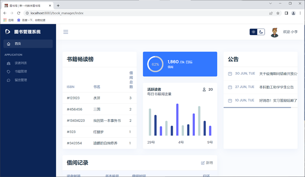Click calendar icon for 30 JUN announcement
This screenshot has height=177, width=305.
230,74
